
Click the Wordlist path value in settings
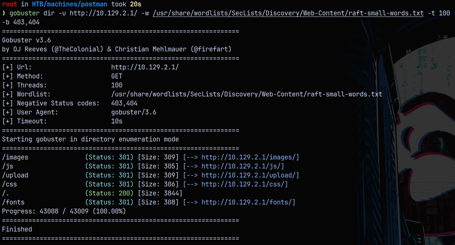247,94
